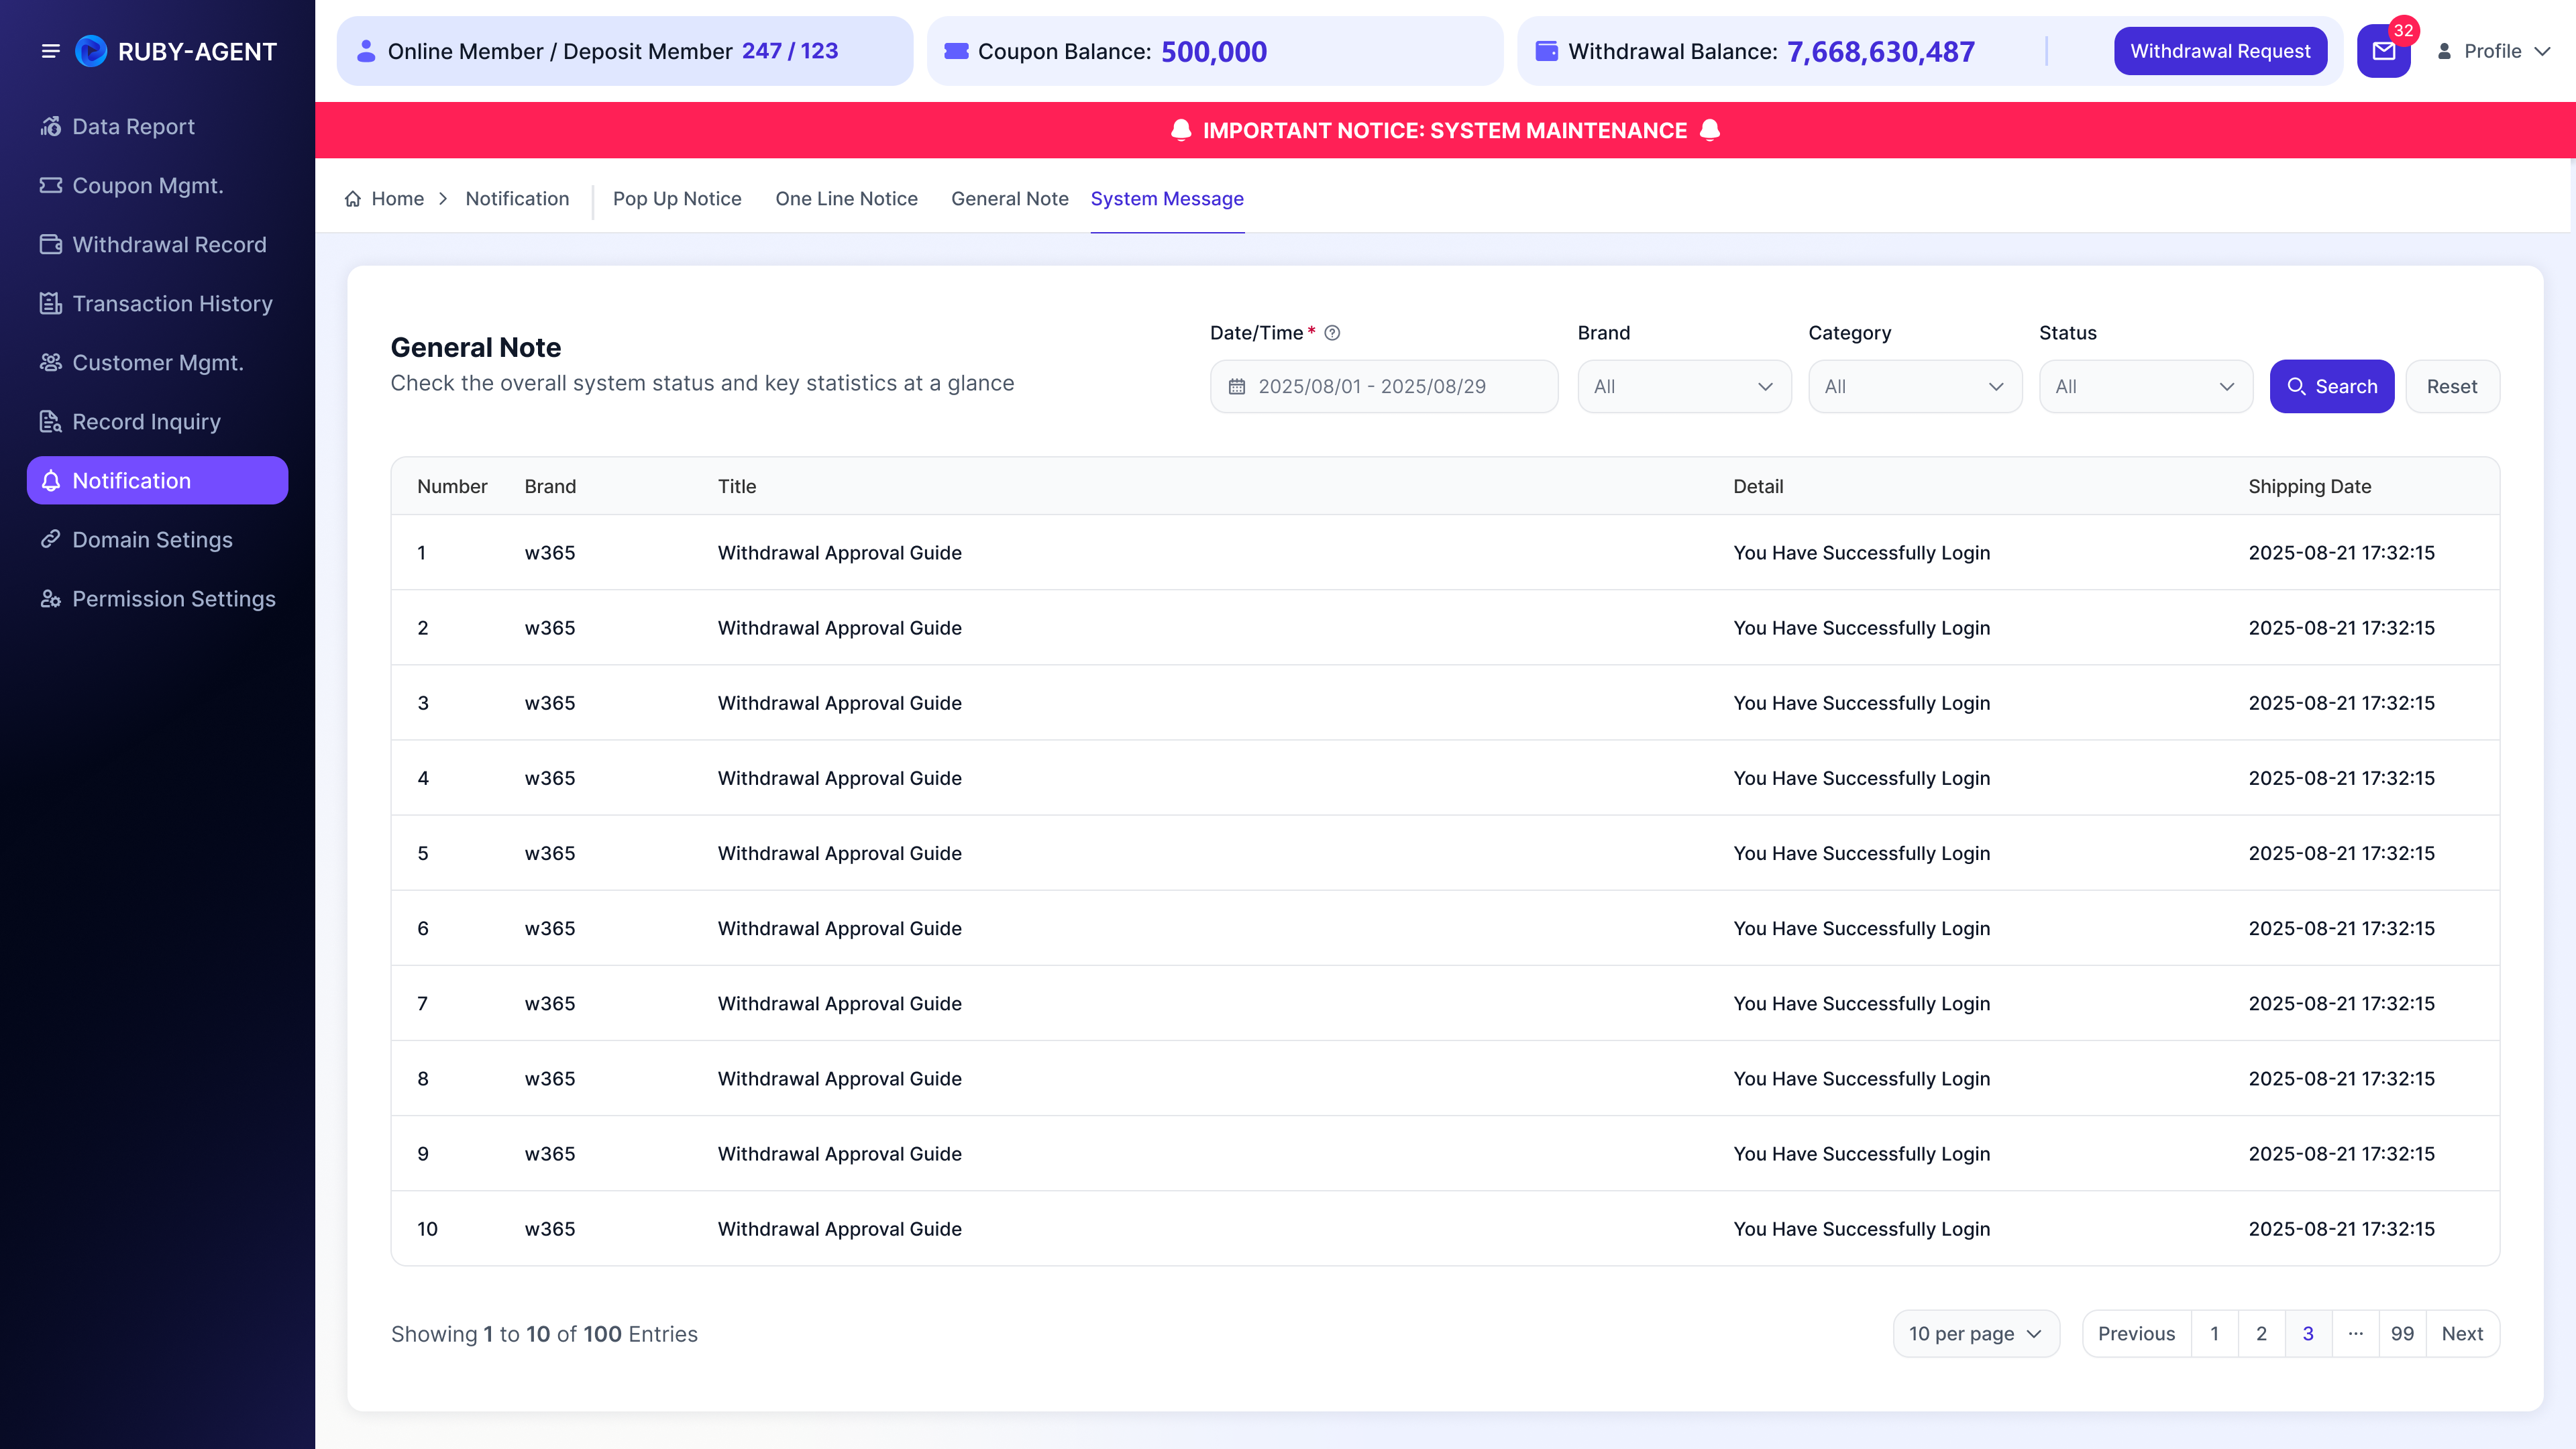Viewport: 2576px width, 1449px height.
Task: Open the mail inbox icon with badge
Action: click(2384, 51)
